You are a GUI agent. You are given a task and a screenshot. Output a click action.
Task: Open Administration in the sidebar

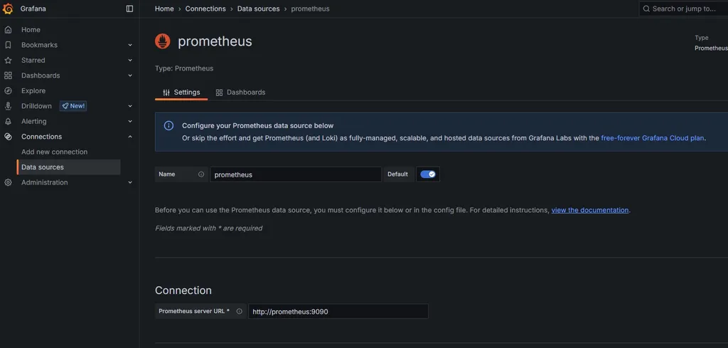pyautogui.click(x=45, y=183)
